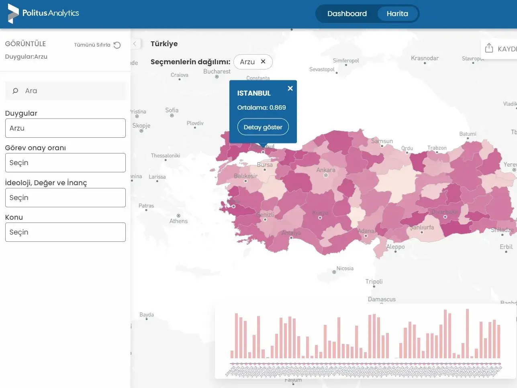This screenshot has height=388, width=517.
Task: Open the Konu dropdown
Action: tap(65, 232)
